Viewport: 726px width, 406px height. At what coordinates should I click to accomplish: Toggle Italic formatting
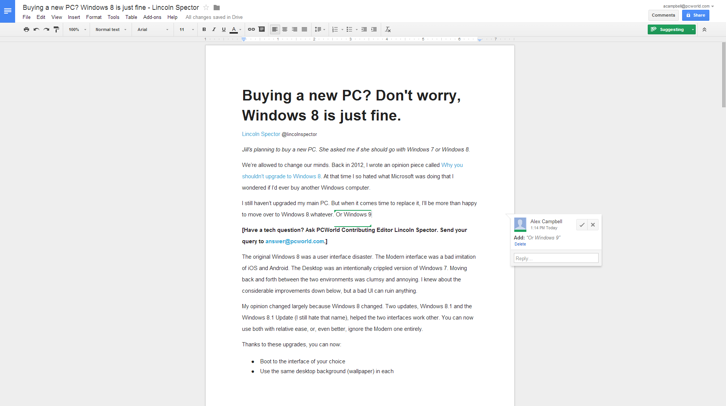214,29
